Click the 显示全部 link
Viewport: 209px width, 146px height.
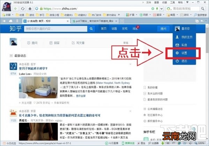[x=81, y=96]
